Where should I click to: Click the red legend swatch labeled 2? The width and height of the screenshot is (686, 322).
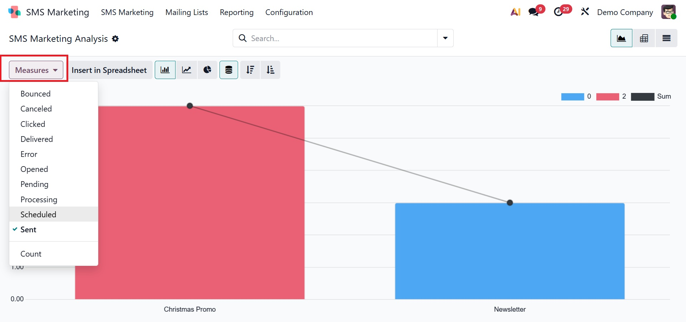607,96
